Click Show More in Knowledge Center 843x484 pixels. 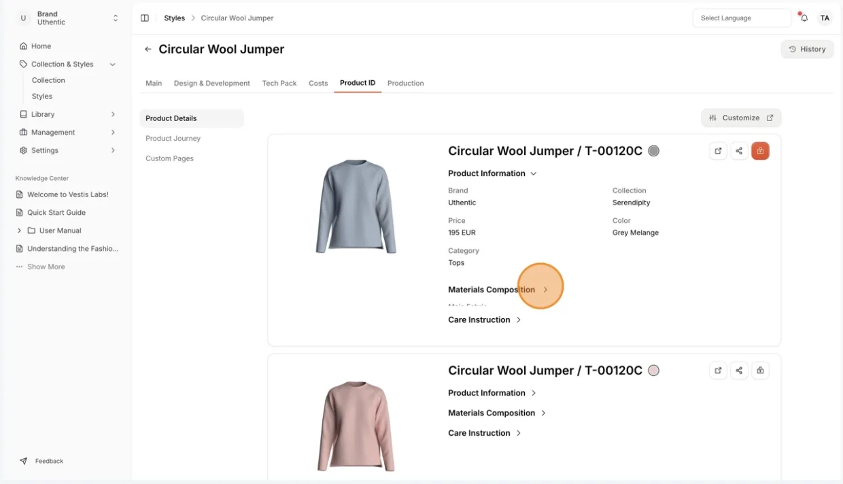click(46, 266)
